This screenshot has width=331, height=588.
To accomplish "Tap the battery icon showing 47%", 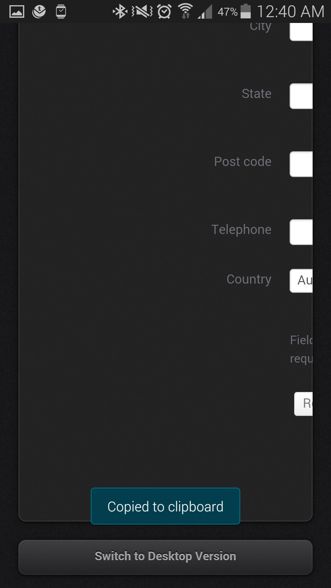I will coord(245,12).
